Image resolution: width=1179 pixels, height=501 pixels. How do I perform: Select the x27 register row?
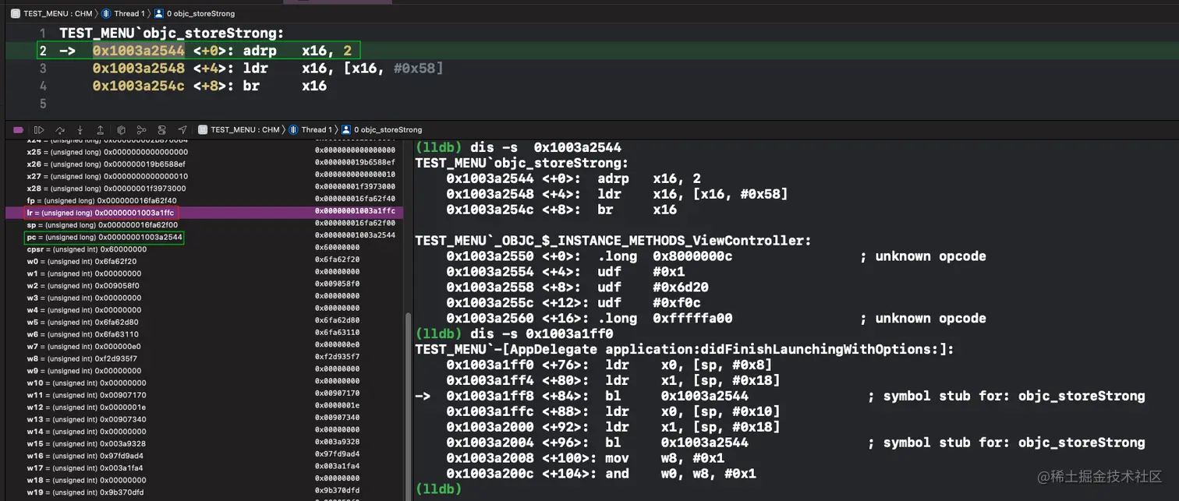(x=203, y=176)
